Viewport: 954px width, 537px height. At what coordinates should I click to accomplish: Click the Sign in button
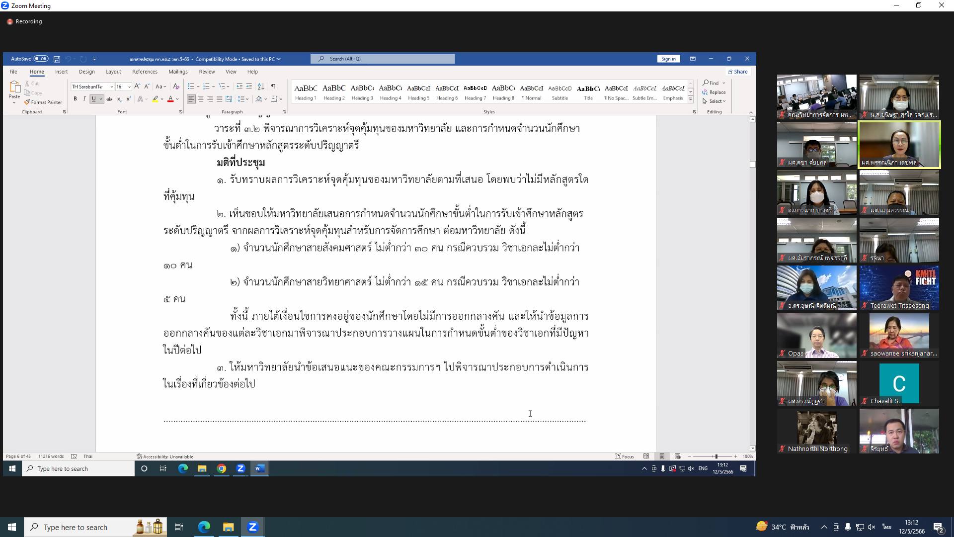(x=668, y=59)
